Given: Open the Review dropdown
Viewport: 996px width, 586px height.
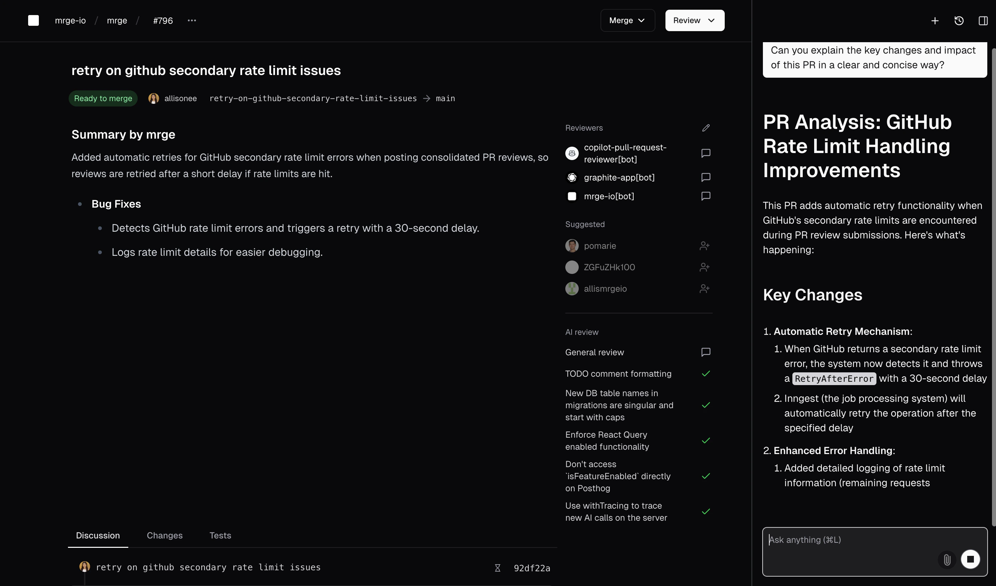Looking at the screenshot, I should click(x=695, y=20).
